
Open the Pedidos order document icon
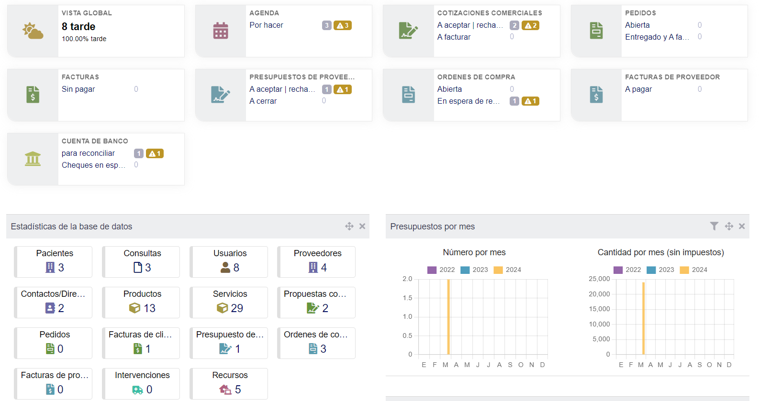[596, 31]
